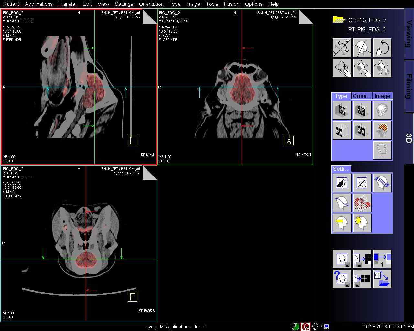Choose MPR single-slice type icon
This screenshot has width=414, height=331.
pyautogui.click(x=342, y=110)
